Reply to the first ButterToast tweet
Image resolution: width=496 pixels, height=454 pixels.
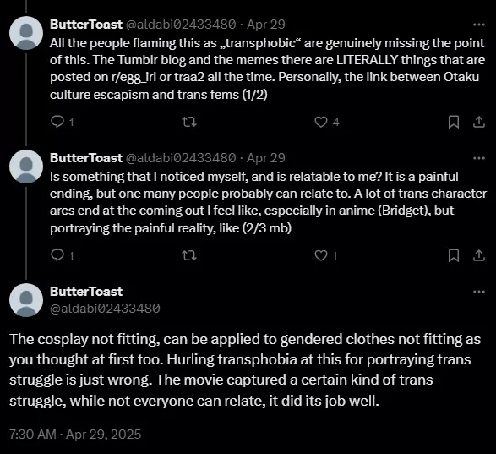pos(57,122)
